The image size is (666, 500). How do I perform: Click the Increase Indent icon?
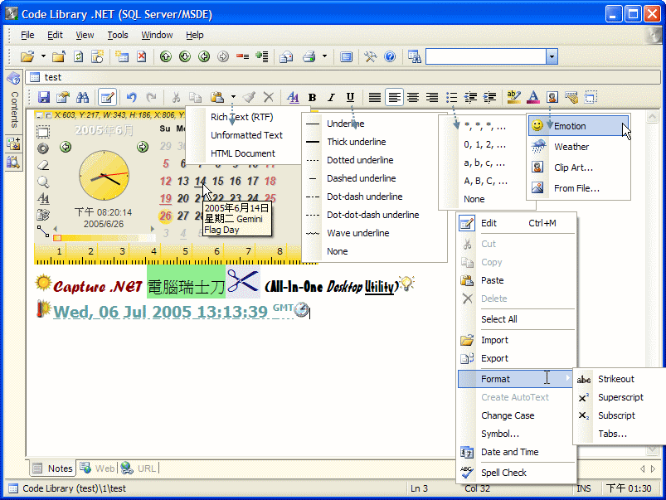489,97
